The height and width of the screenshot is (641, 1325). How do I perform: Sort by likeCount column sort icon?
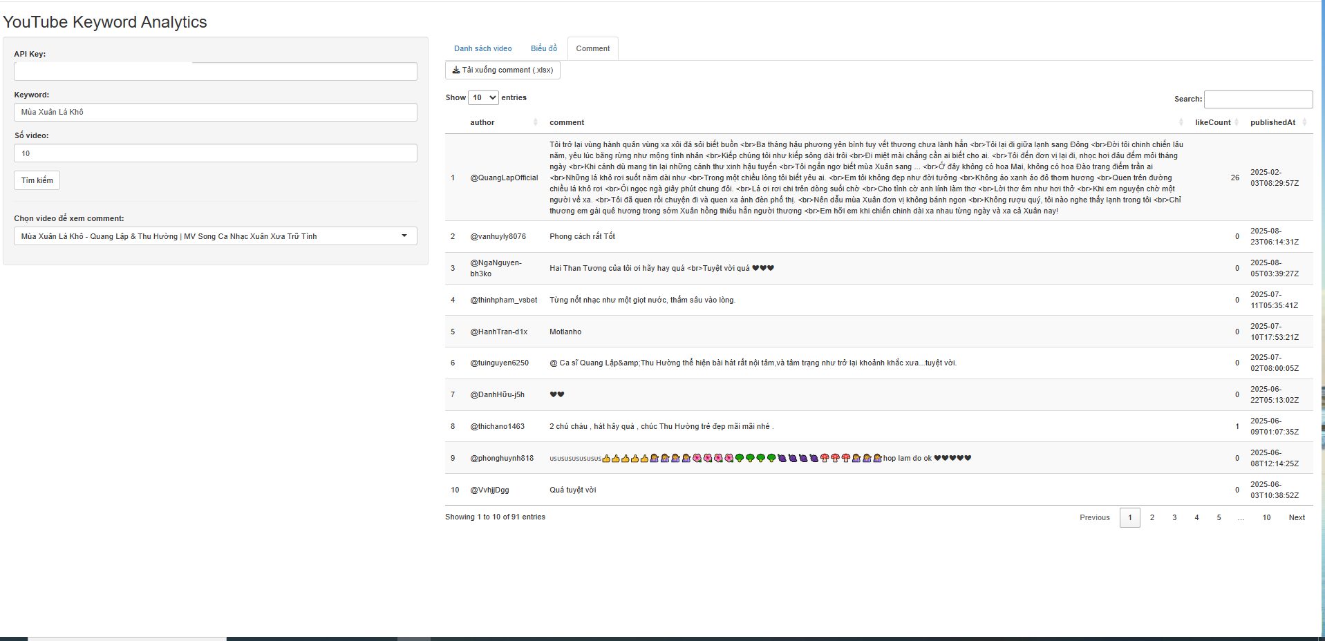click(1237, 123)
